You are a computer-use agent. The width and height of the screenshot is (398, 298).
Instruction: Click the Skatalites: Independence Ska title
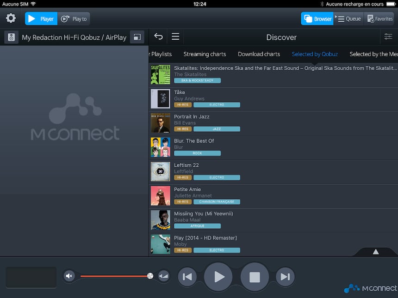285,68
